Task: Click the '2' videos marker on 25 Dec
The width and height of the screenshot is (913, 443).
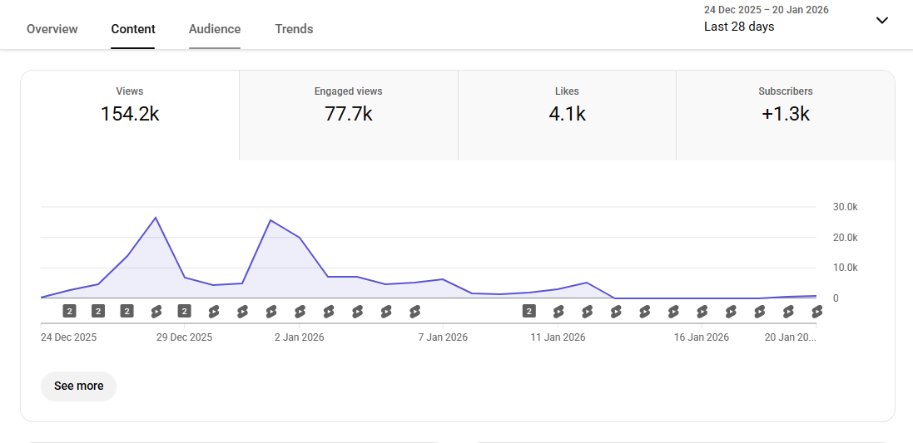Action: pos(70,312)
